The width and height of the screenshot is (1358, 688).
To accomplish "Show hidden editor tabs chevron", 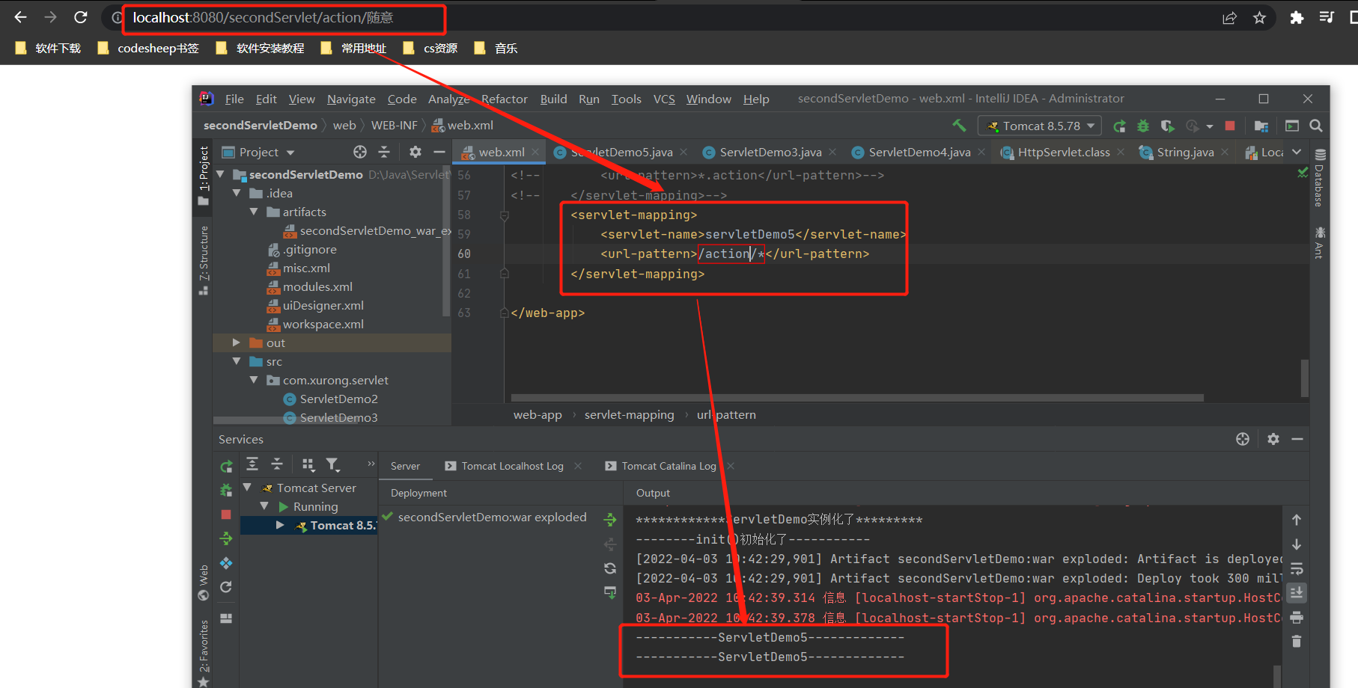I will [x=1297, y=152].
